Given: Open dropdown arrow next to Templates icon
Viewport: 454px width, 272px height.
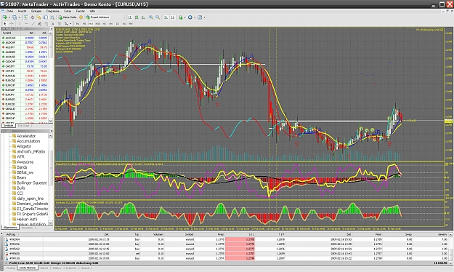Looking at the screenshot, I should pos(204,17).
